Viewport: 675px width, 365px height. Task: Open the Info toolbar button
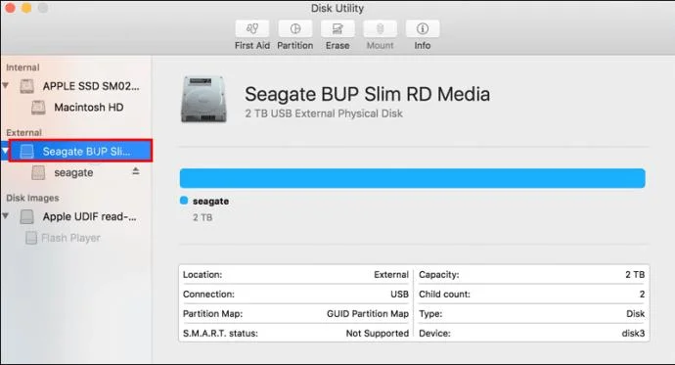coord(423,28)
